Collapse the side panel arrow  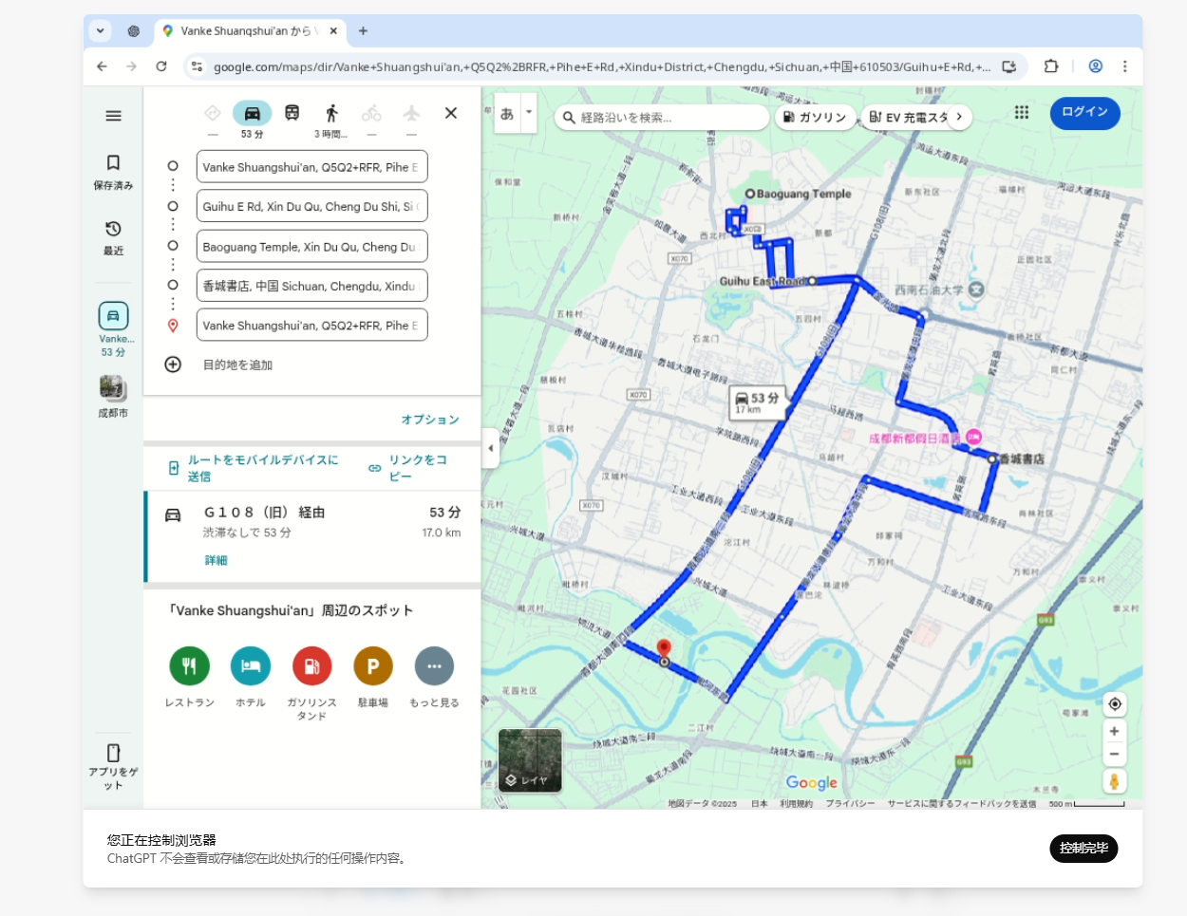490,448
